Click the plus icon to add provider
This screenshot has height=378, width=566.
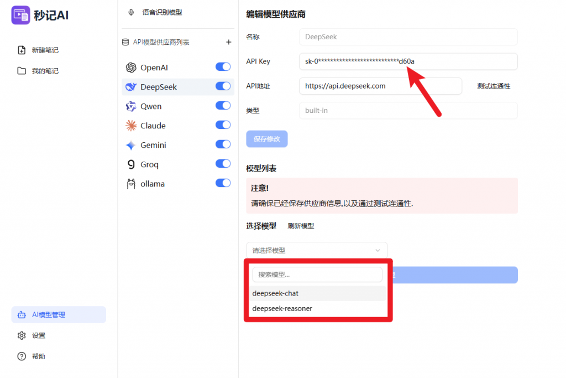click(x=229, y=42)
